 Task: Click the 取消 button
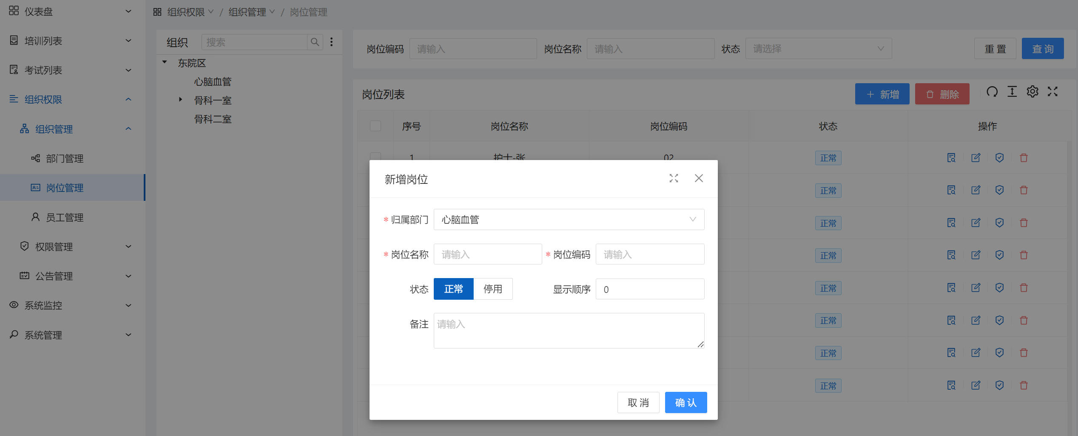point(638,402)
